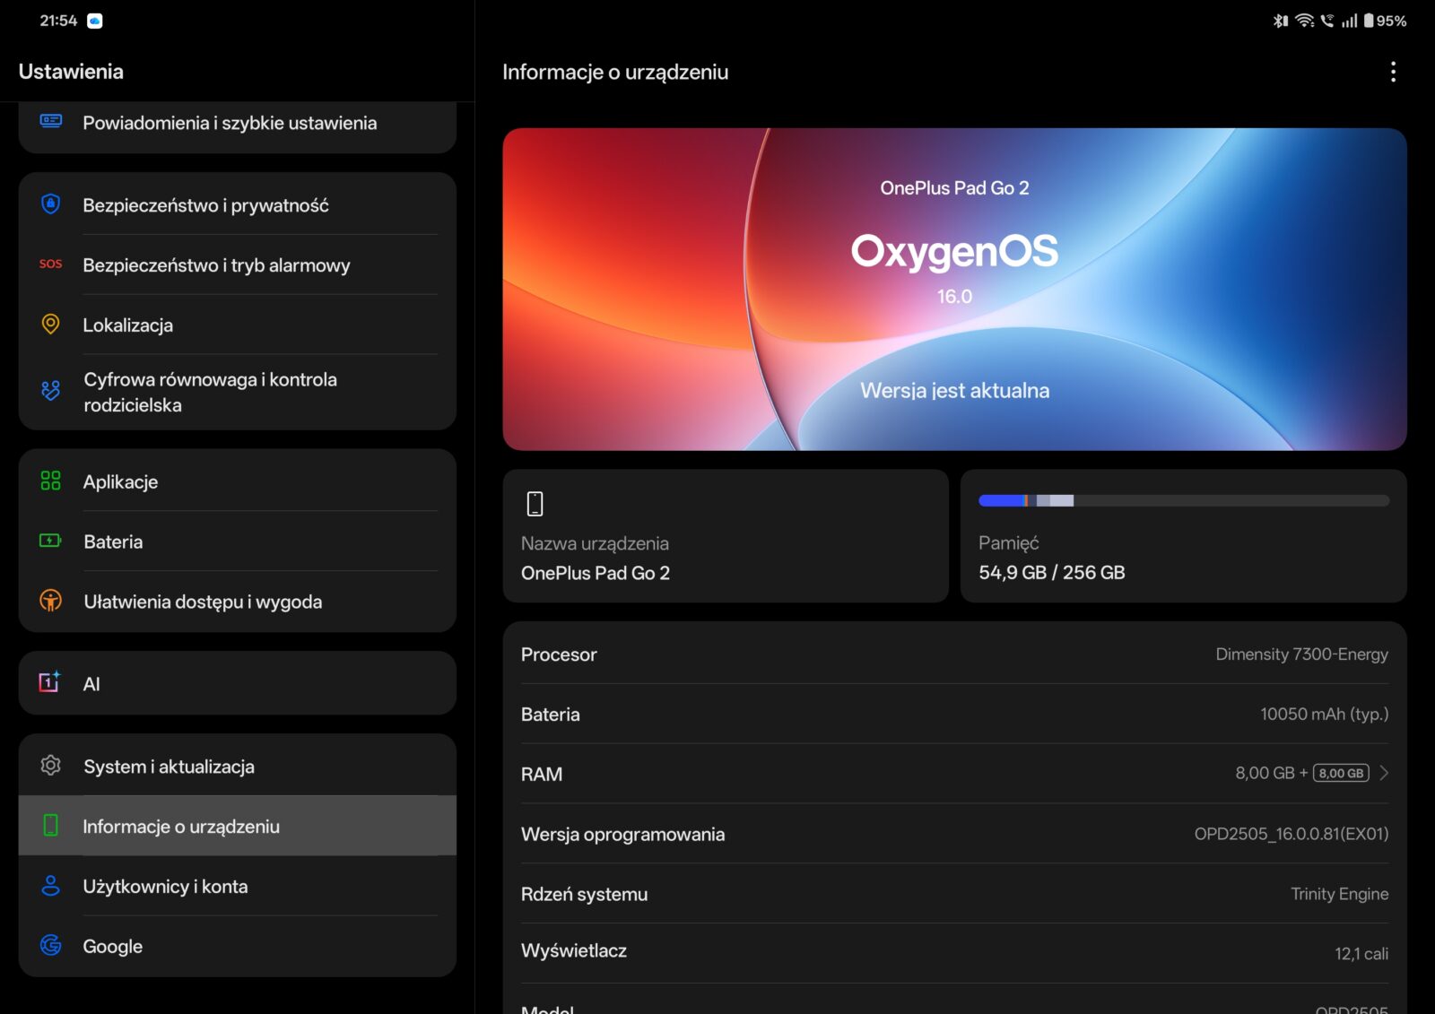The height and width of the screenshot is (1014, 1435).
Task: Tap the Wi-Fi status bar icon
Action: (1305, 21)
